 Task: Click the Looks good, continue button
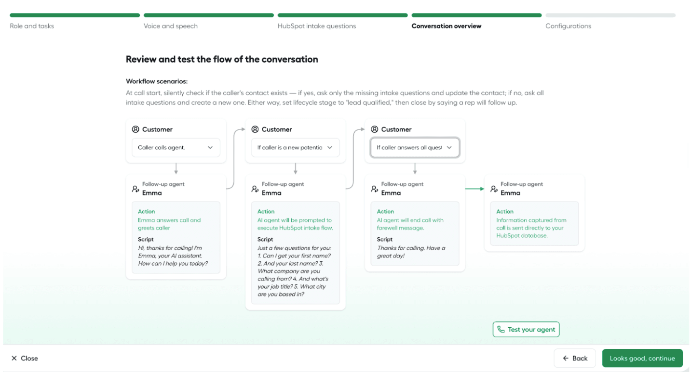[x=642, y=358]
